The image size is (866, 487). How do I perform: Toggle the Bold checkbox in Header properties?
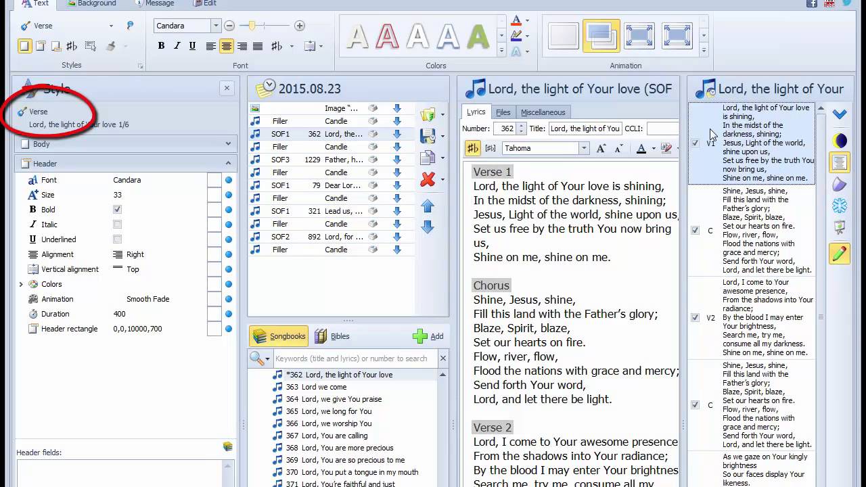[118, 210]
